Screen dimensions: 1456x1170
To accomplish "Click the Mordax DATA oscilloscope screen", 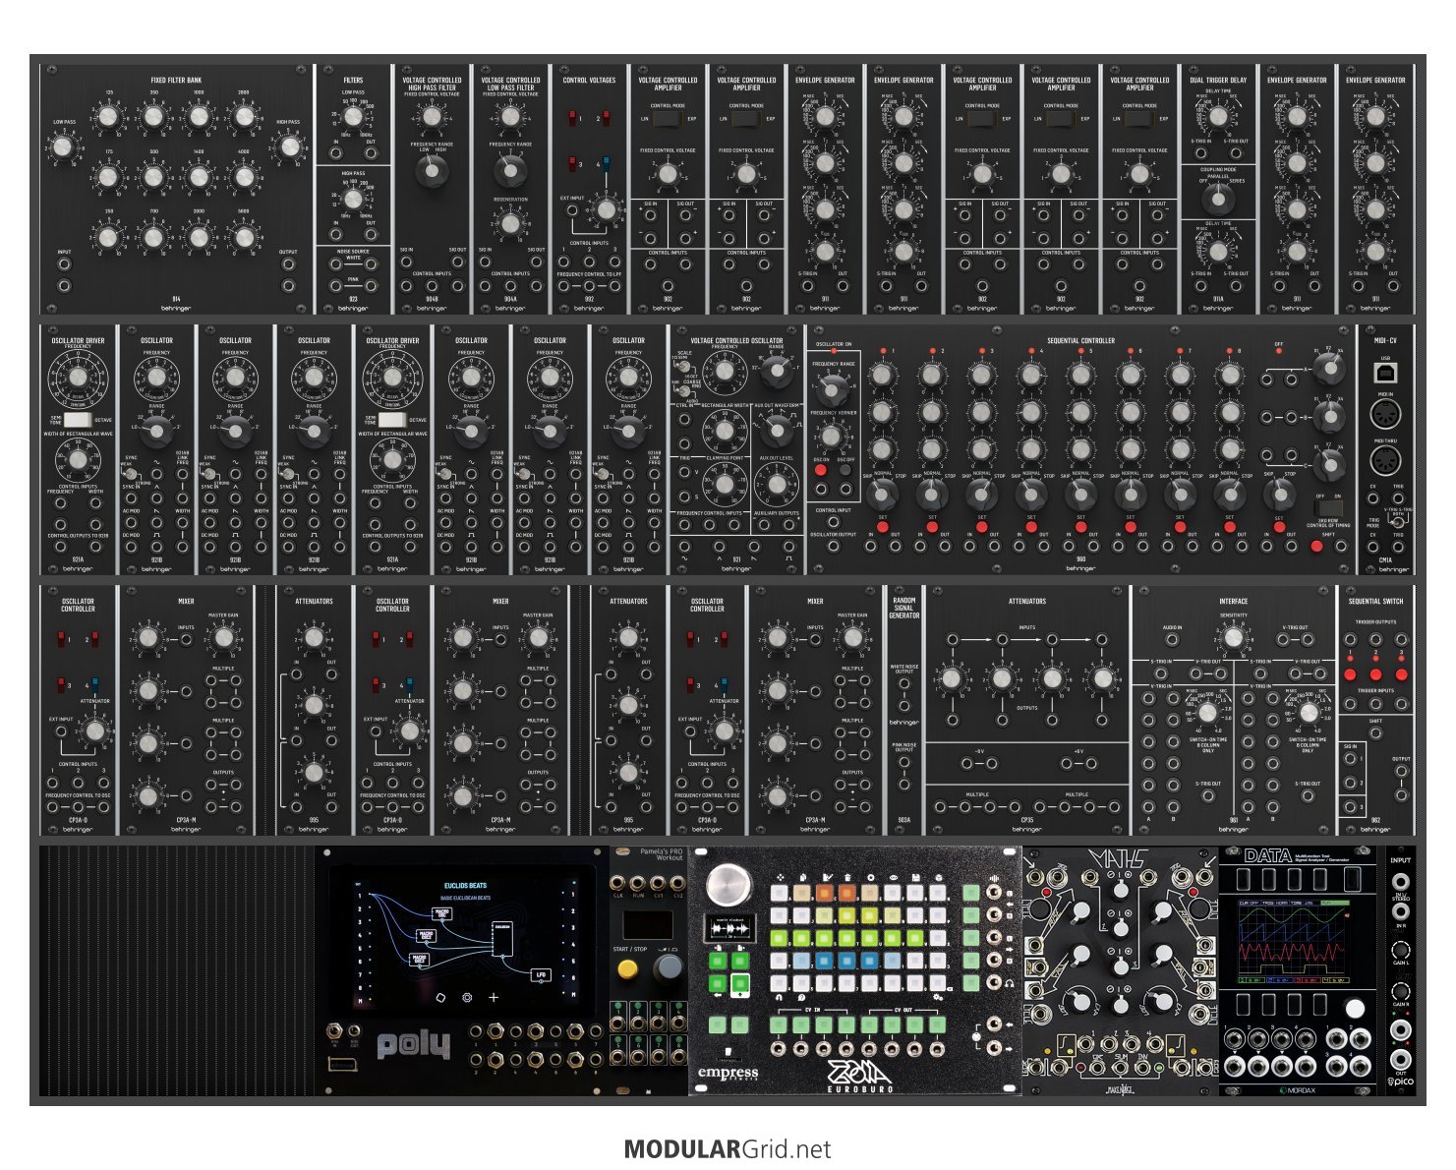I will coord(1295,941).
